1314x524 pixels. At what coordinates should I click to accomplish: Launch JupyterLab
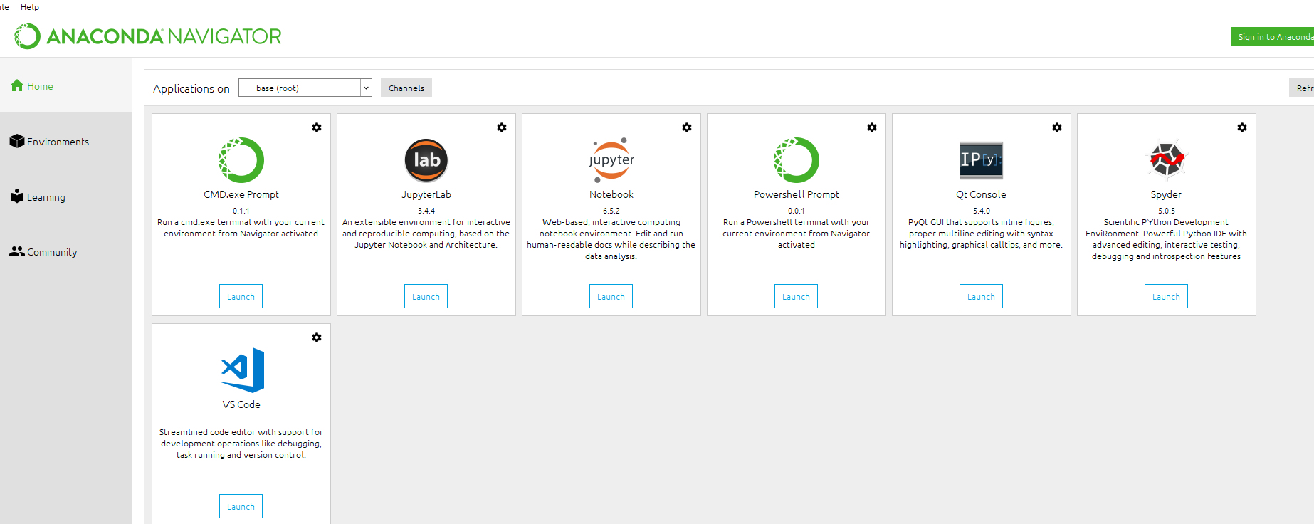(426, 296)
